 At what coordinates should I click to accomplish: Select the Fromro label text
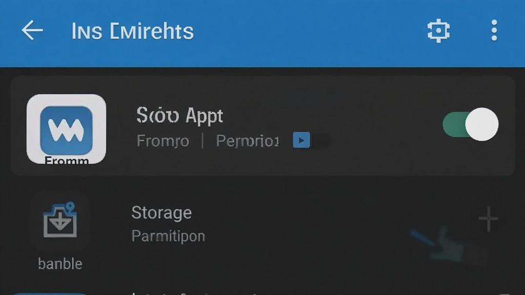[163, 141]
